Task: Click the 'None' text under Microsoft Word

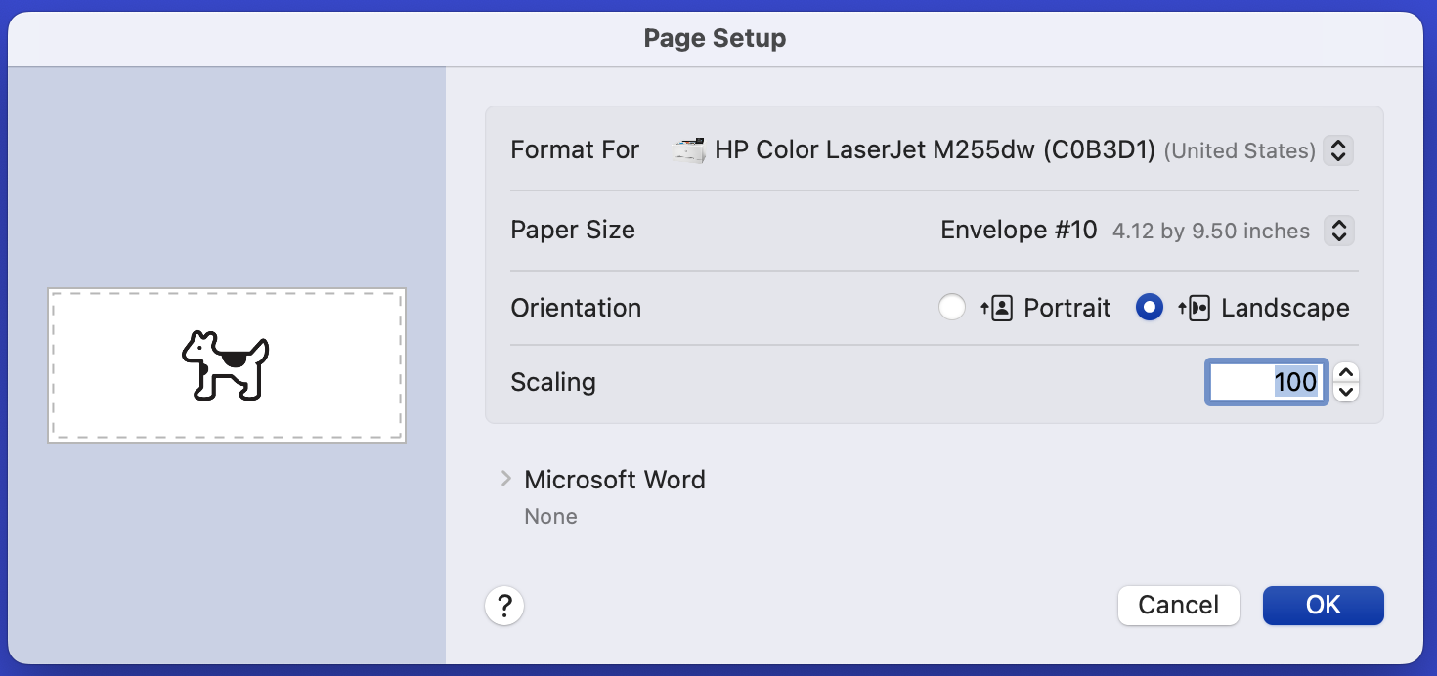Action: [x=550, y=516]
